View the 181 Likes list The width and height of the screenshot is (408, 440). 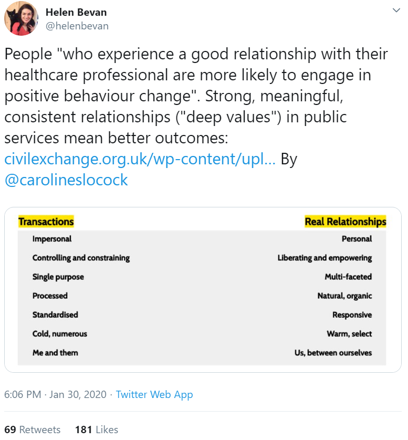pyautogui.click(x=97, y=429)
